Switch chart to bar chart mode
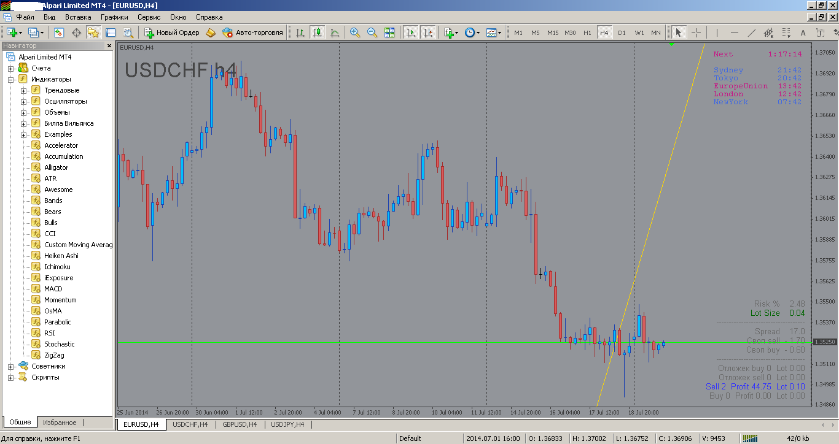This screenshot has width=839, height=444. click(x=300, y=33)
